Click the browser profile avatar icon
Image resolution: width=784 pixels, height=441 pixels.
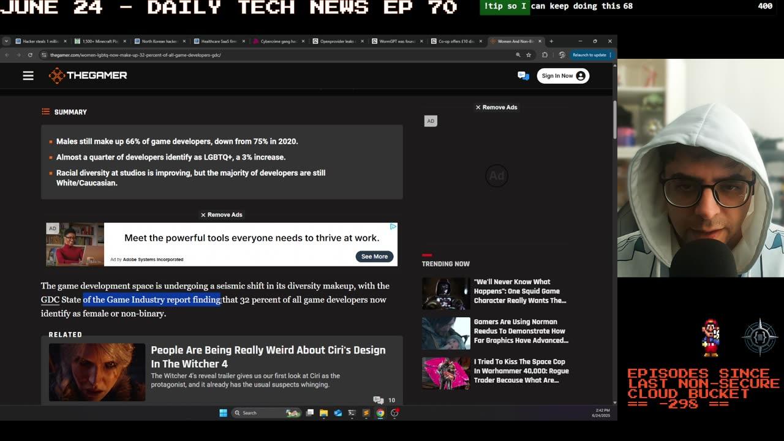(x=562, y=55)
